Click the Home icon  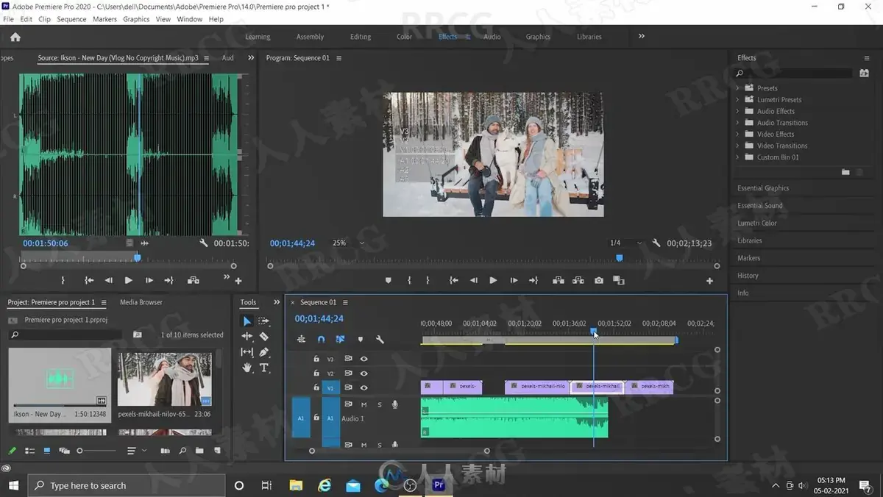pos(15,37)
